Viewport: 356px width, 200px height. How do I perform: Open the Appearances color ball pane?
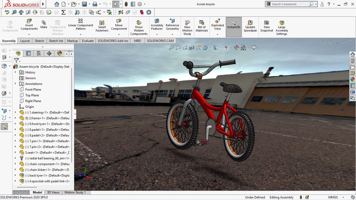click(x=353, y=79)
